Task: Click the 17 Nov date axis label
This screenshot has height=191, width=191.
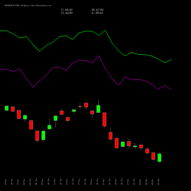Action: (x=79, y=182)
